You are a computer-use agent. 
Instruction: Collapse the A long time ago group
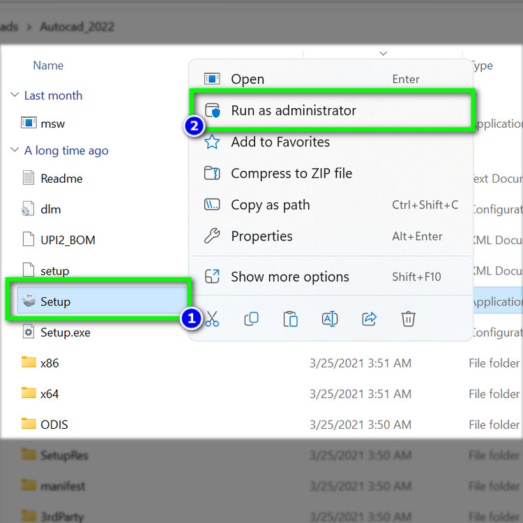[x=15, y=151]
